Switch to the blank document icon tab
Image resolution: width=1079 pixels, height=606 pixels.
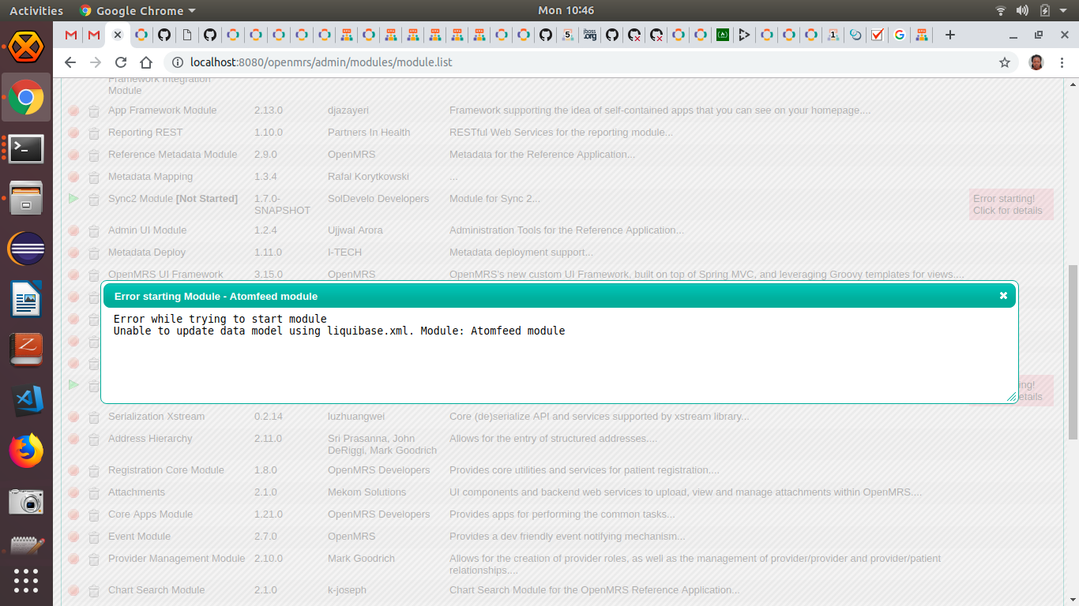pos(187,35)
